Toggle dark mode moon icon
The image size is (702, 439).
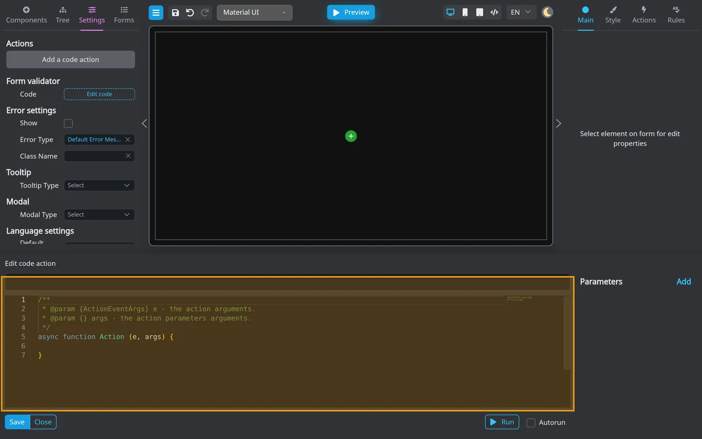tap(547, 12)
